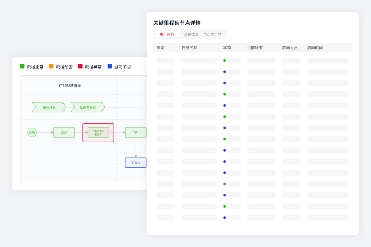Select the DCP flow node
Image resolution: width=371 pixels, height=247 pixels.
click(64, 132)
